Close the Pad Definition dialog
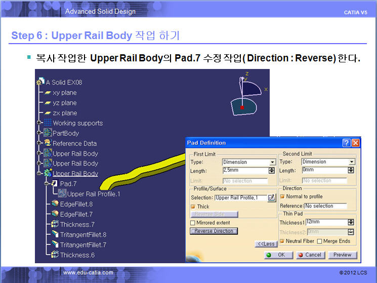Image resolution: width=377 pixels, height=283 pixels. pos(356,143)
